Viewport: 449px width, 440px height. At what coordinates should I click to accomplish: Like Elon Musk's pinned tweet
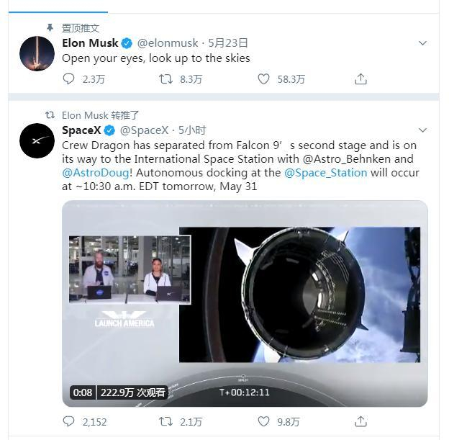pyautogui.click(x=264, y=79)
